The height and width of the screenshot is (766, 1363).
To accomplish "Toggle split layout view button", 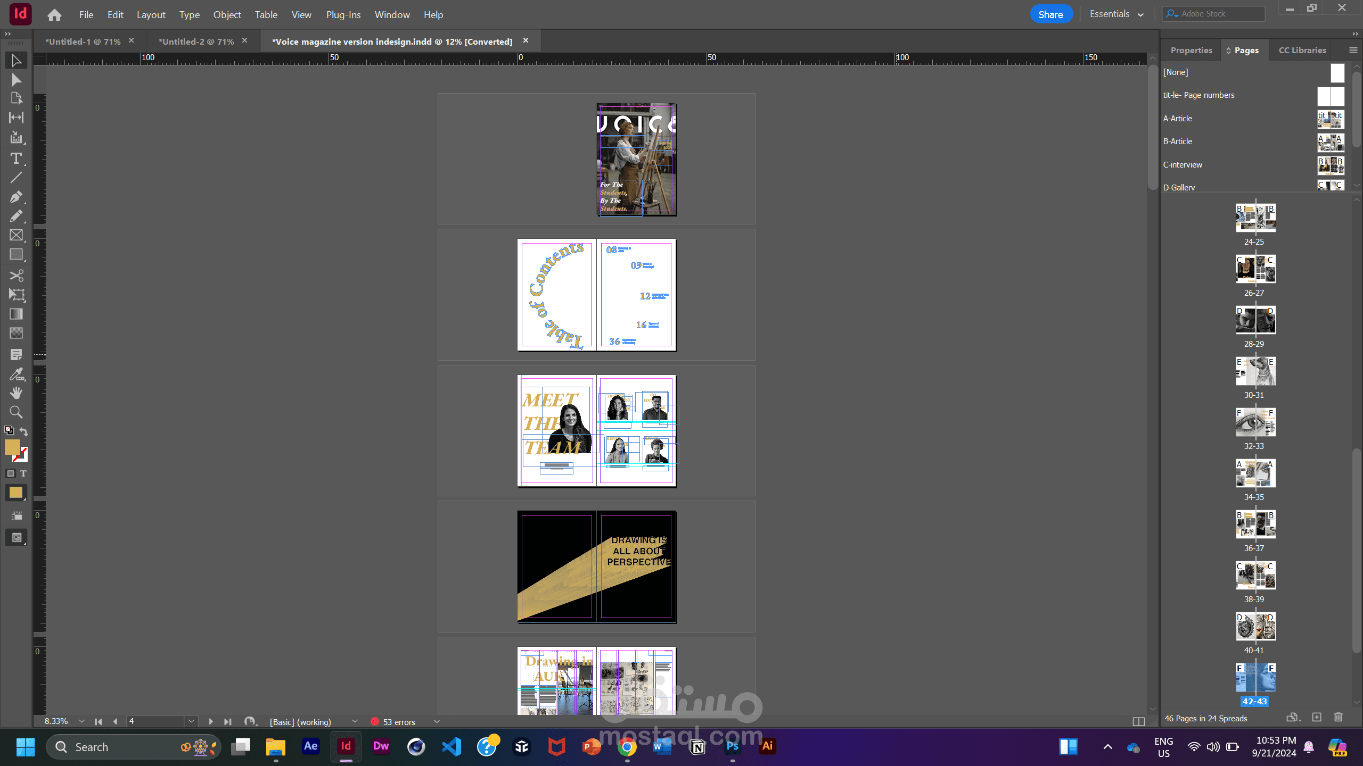I will (x=1138, y=722).
